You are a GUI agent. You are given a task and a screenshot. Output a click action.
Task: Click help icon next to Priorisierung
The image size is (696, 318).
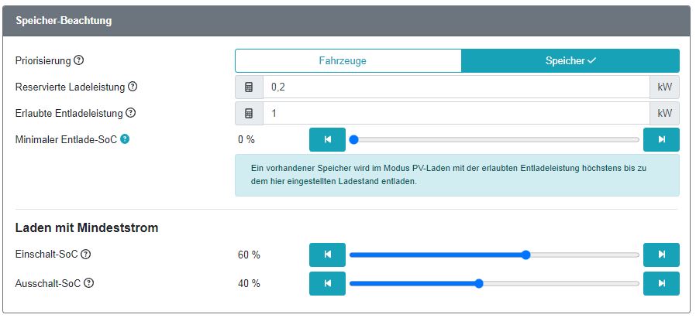tap(79, 60)
